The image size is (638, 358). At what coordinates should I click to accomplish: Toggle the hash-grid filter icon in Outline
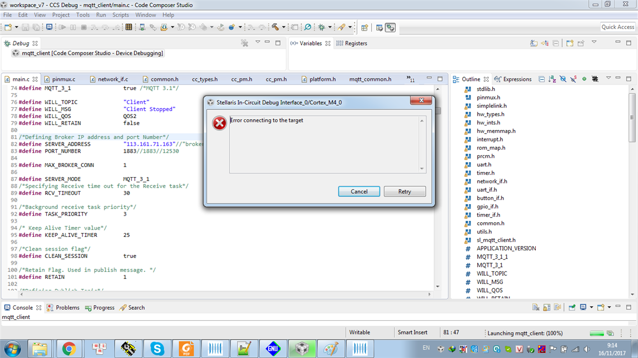[x=595, y=79]
